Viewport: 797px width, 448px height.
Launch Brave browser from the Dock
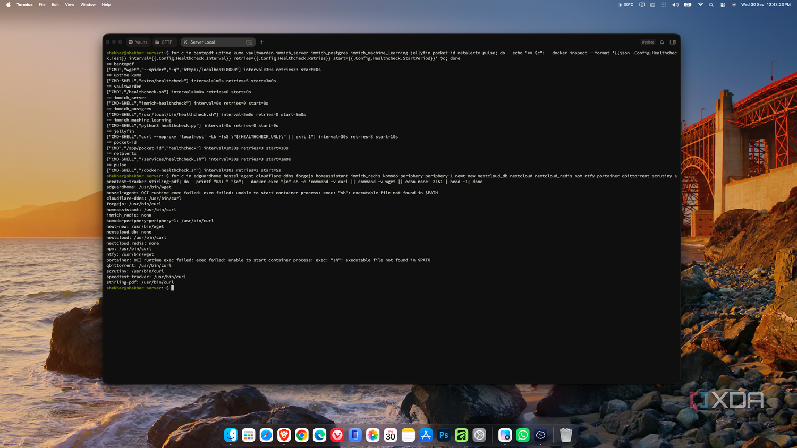[x=284, y=435]
